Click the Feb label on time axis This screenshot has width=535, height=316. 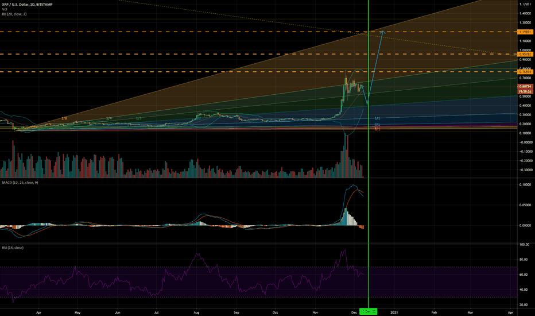coord(435,312)
